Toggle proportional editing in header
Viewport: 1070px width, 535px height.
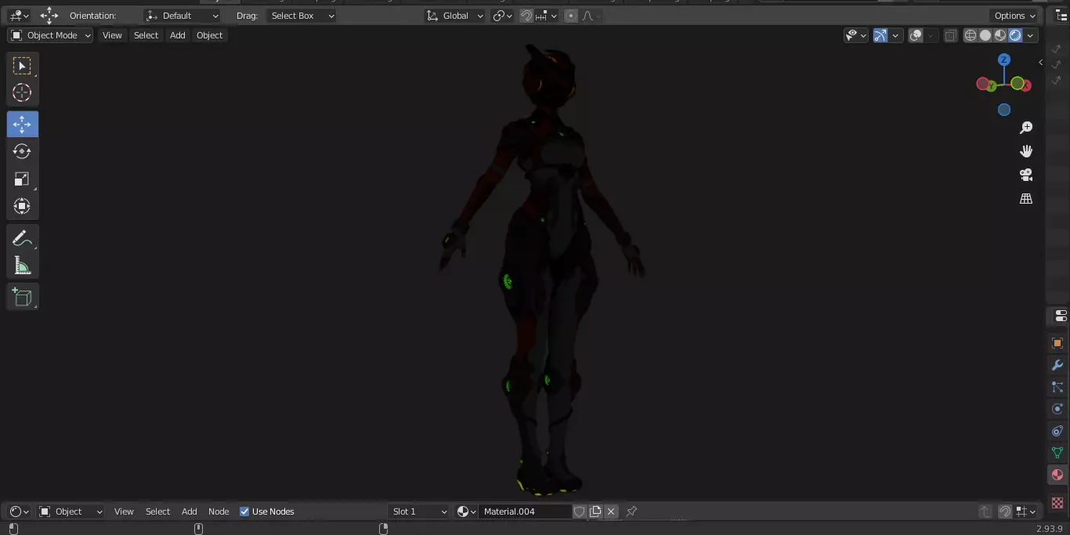point(571,16)
